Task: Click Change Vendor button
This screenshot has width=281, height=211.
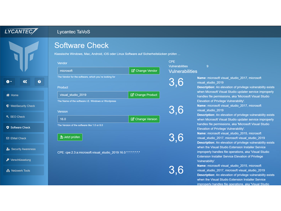Action: [144, 71]
